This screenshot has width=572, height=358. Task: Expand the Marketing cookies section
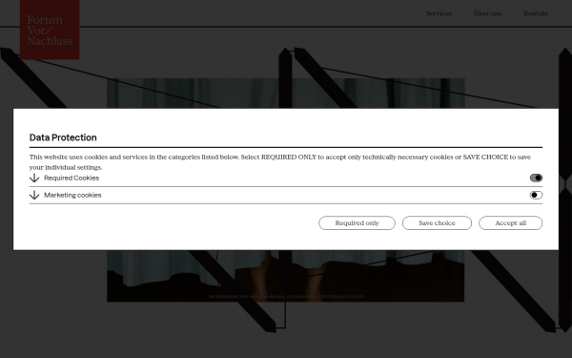(x=286, y=195)
